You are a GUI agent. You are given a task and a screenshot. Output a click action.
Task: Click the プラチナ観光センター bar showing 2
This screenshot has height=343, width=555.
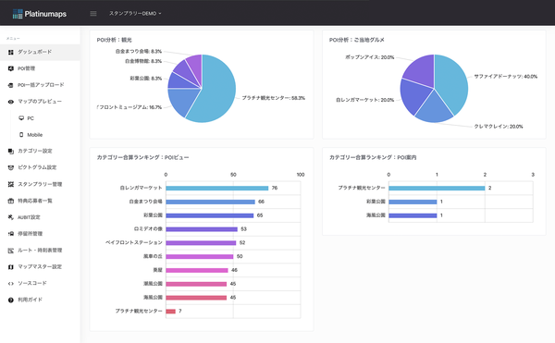[437, 188]
